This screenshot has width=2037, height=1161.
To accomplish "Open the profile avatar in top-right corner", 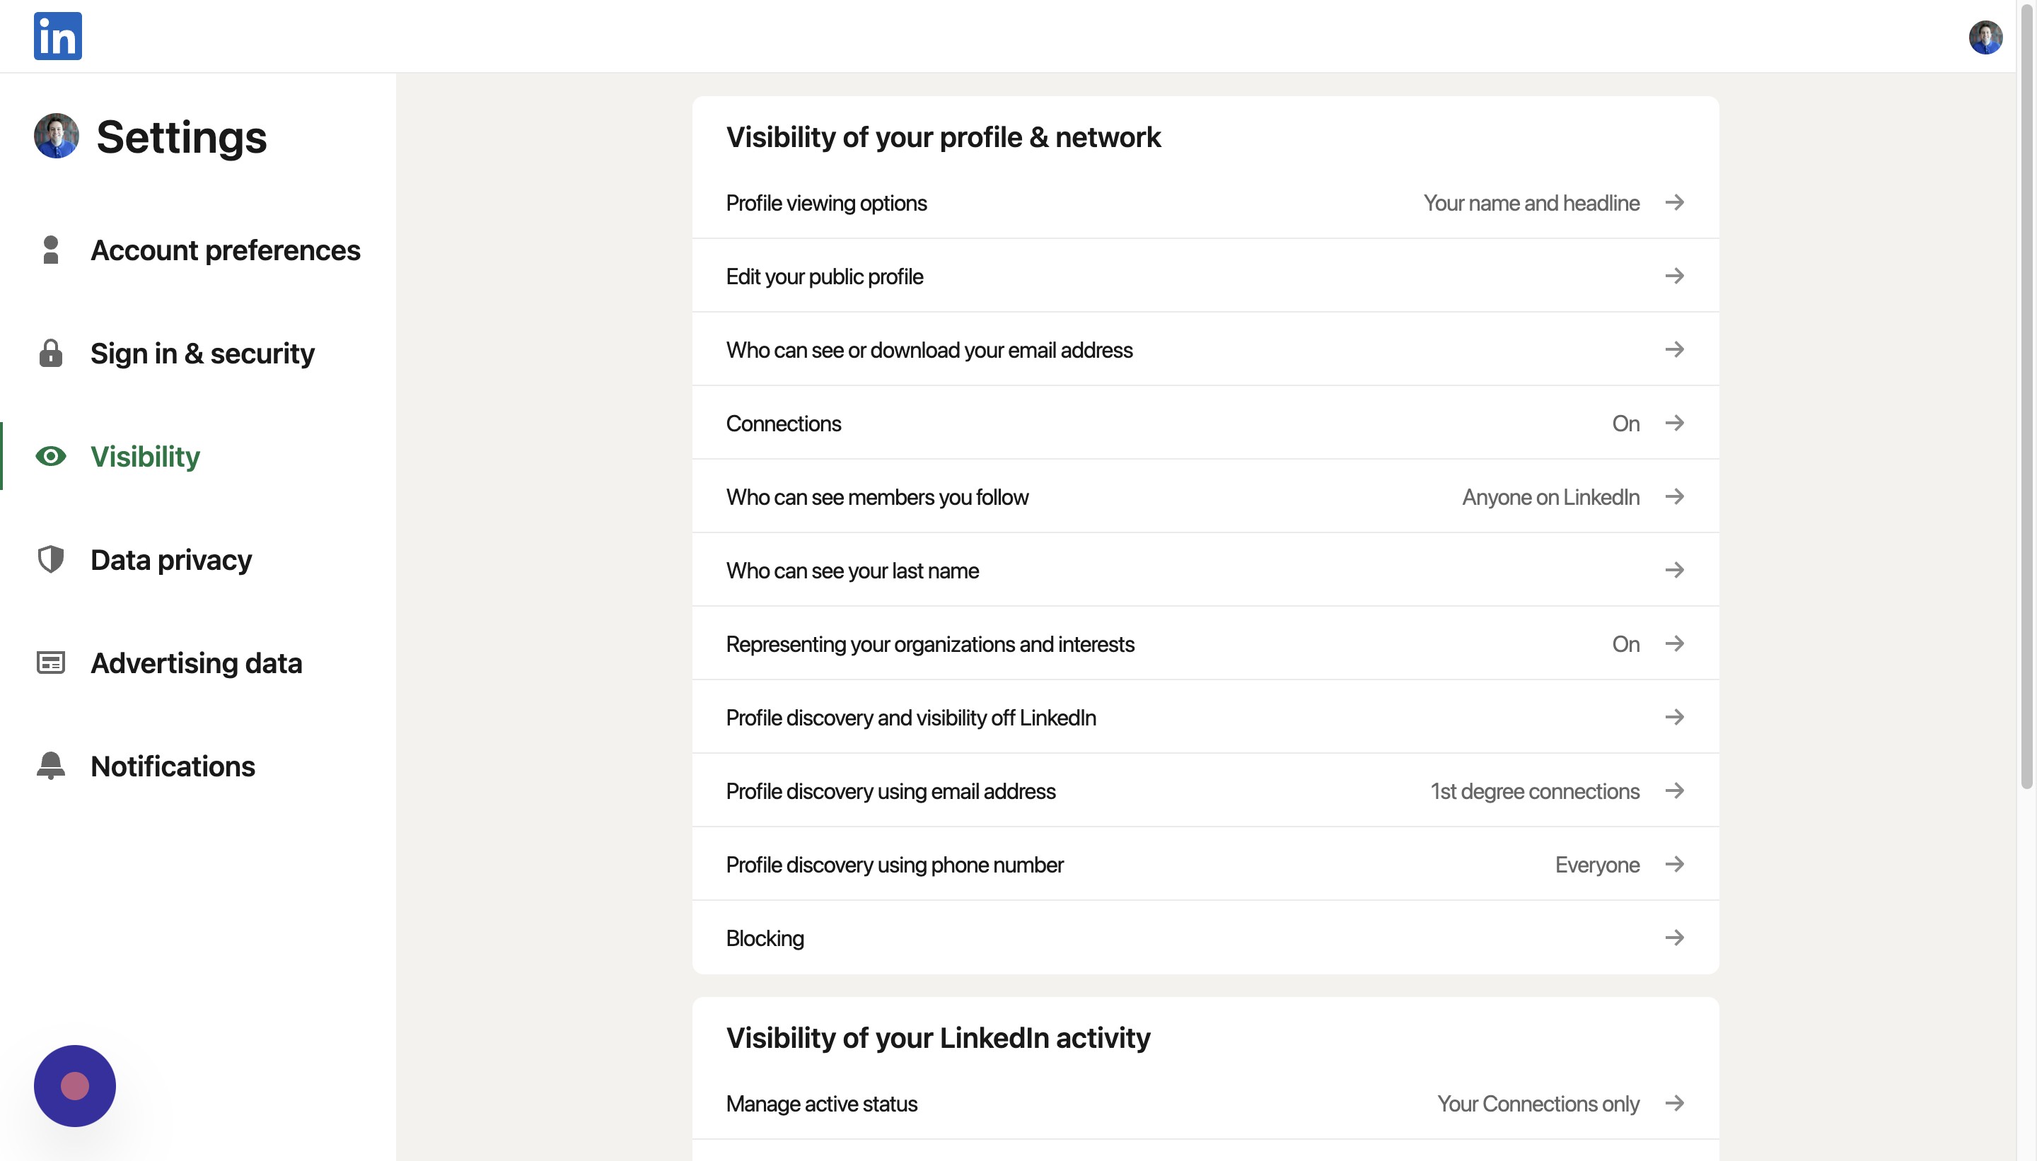I will 1985,37.
